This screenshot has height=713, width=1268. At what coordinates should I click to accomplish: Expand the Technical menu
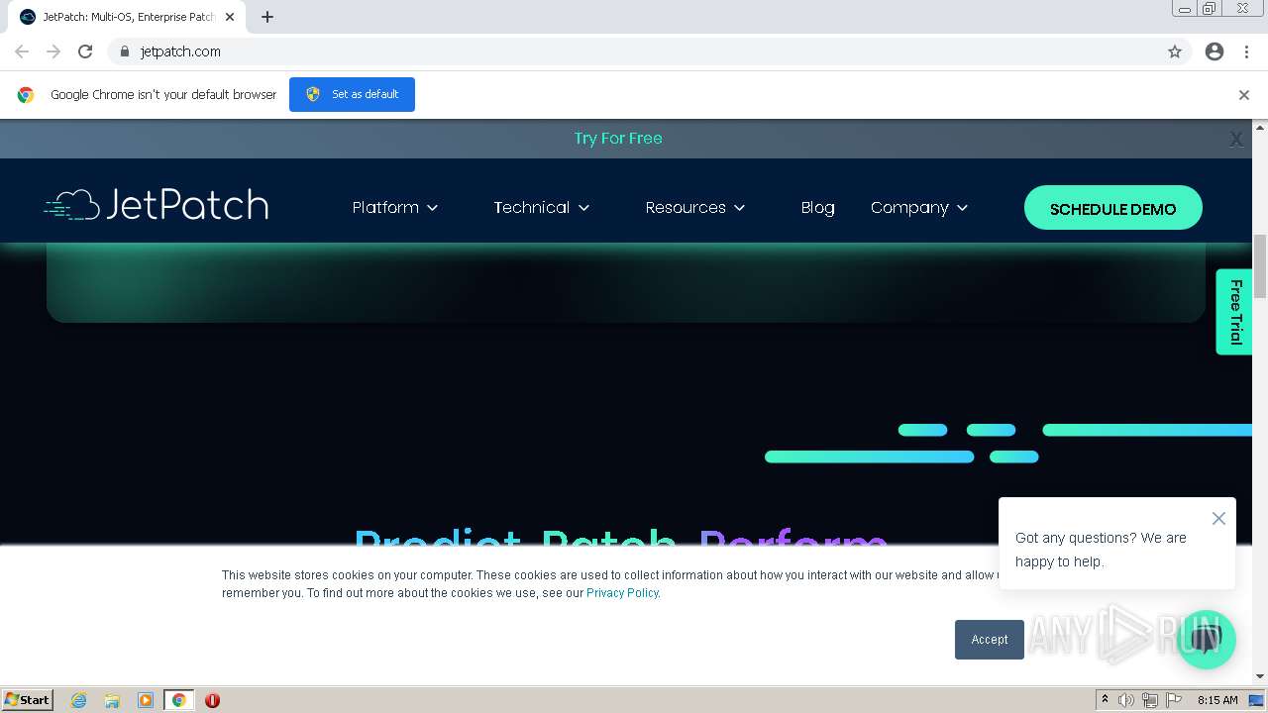click(x=542, y=208)
